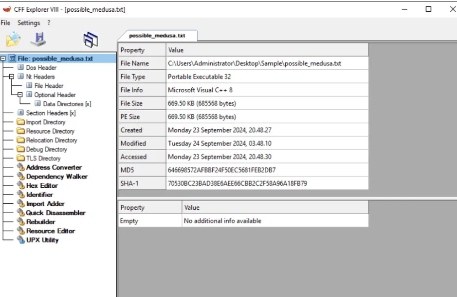Click the Debug Directory folder icon
This screenshot has height=297, width=457.
click(x=21, y=149)
